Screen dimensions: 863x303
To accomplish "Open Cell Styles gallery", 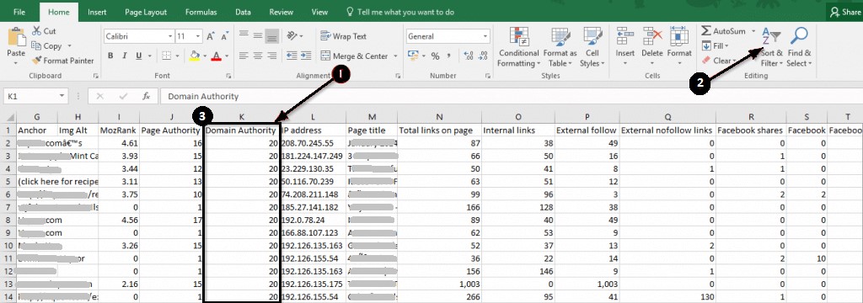I will pyautogui.click(x=592, y=47).
